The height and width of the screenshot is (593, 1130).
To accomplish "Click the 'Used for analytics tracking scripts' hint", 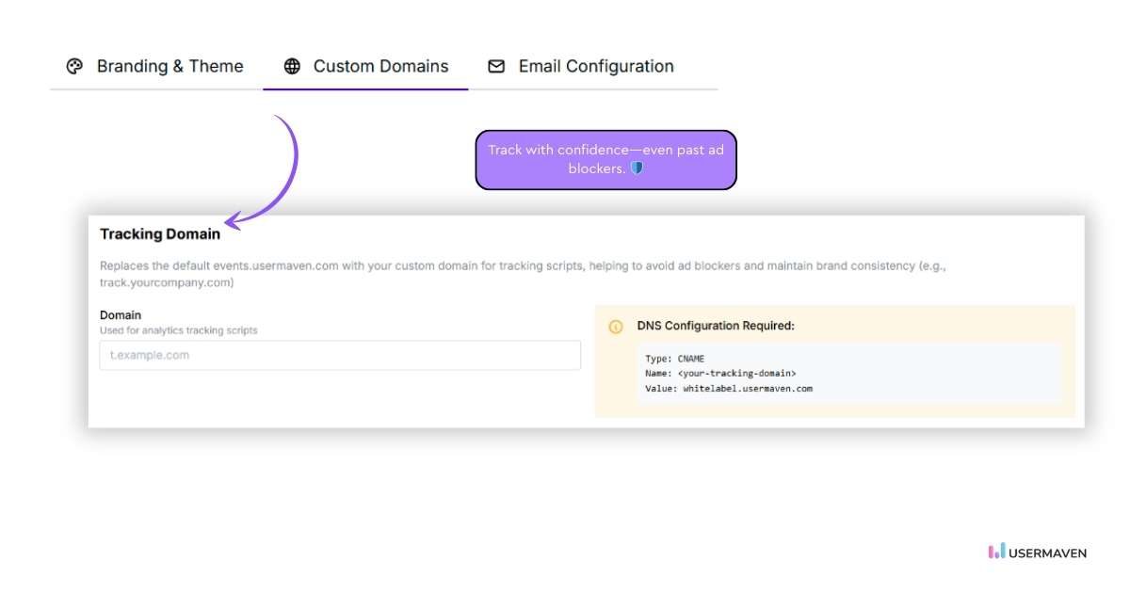I will click(179, 330).
